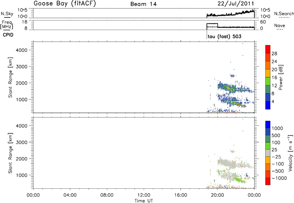
Task: Click the 4 tick on power colorbar
Action: coord(273,101)
